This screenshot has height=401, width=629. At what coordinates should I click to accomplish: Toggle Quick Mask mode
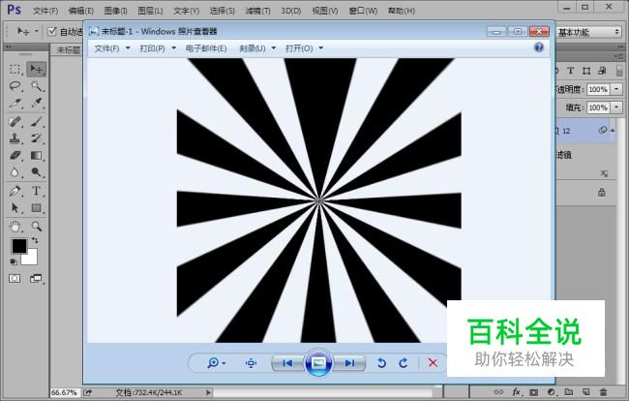click(x=15, y=278)
